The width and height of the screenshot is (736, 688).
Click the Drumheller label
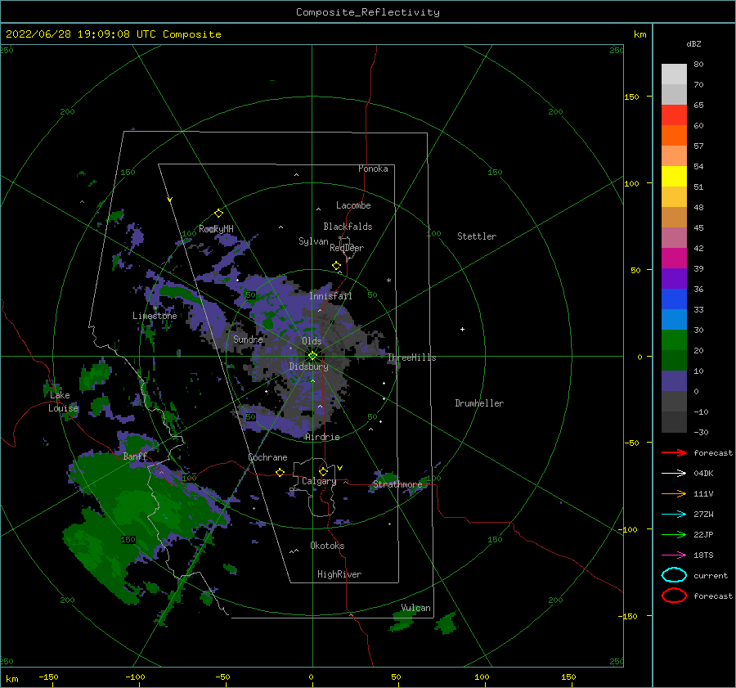tap(479, 403)
